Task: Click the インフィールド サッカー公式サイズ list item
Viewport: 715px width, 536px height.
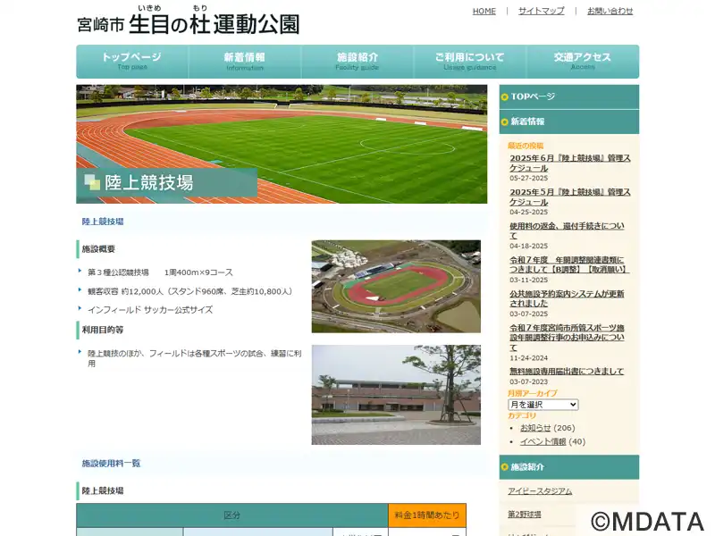Action: click(150, 310)
